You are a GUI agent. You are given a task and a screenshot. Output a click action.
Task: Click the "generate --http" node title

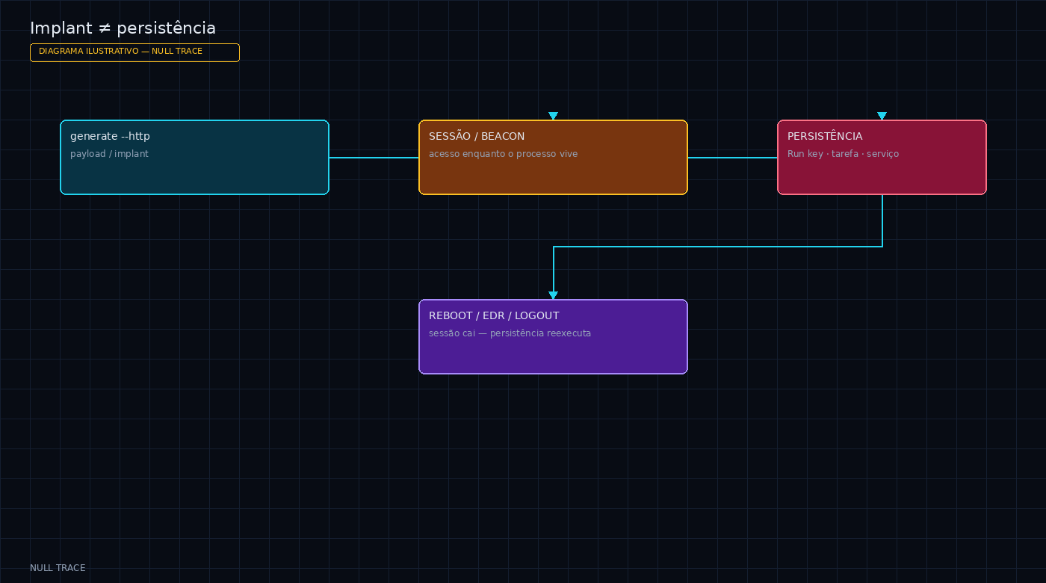110,136
